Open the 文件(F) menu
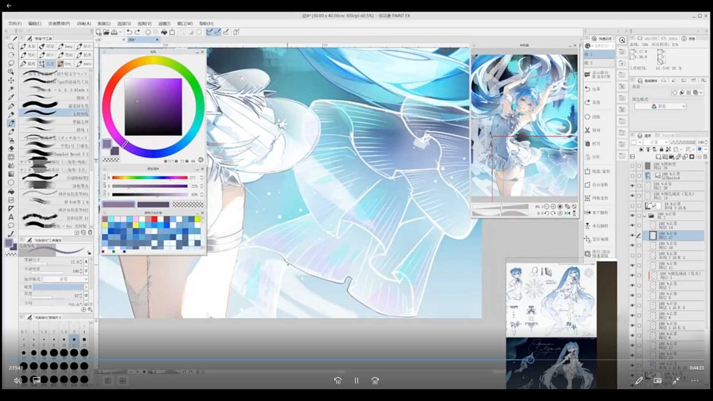The image size is (713, 401). (15, 23)
